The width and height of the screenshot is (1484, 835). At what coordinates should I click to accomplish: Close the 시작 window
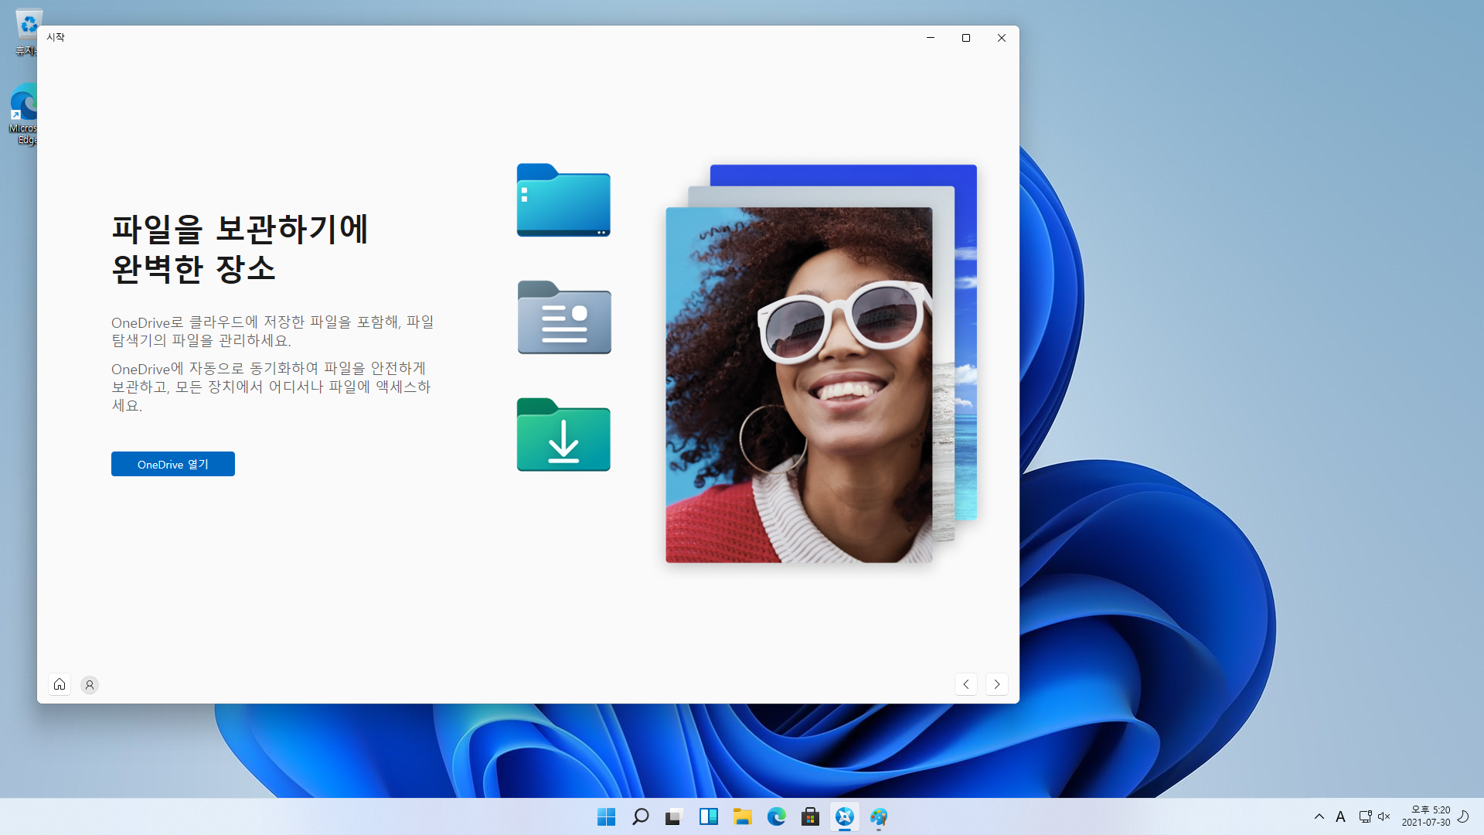(1002, 38)
